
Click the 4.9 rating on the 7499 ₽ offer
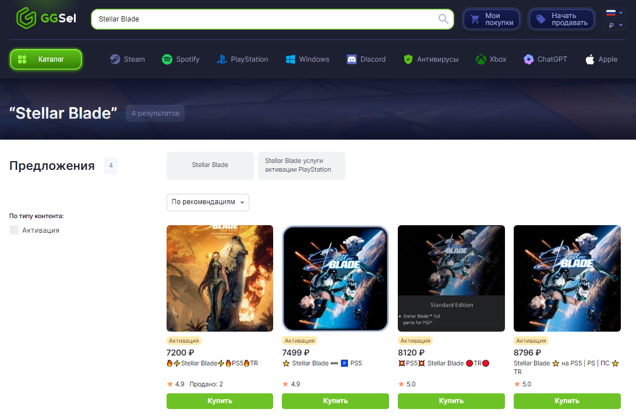[x=291, y=384]
